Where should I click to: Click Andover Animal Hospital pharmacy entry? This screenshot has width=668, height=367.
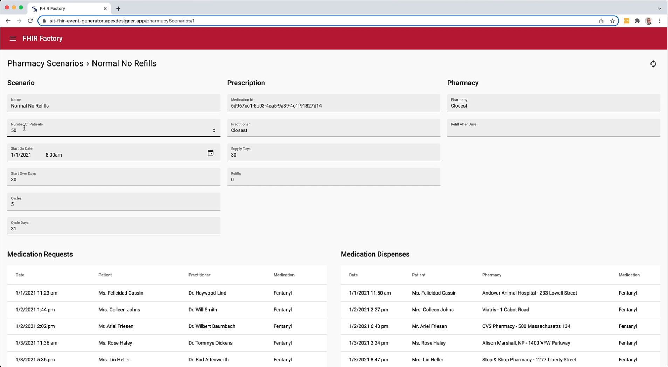click(x=530, y=293)
